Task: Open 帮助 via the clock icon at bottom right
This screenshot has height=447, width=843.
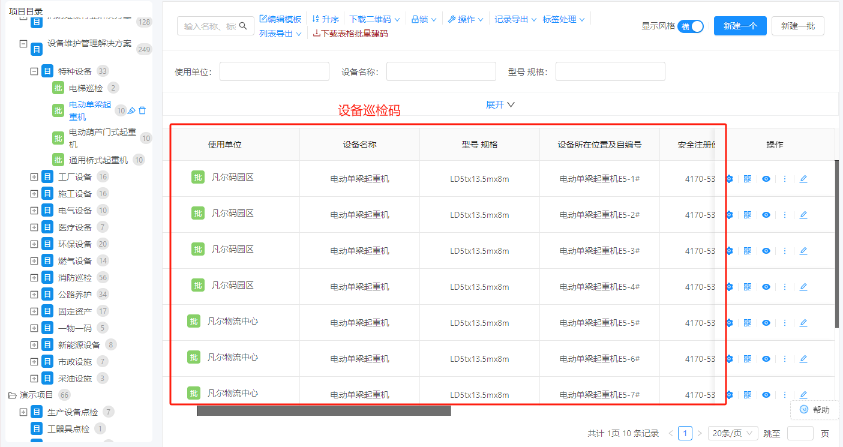Action: click(x=805, y=409)
